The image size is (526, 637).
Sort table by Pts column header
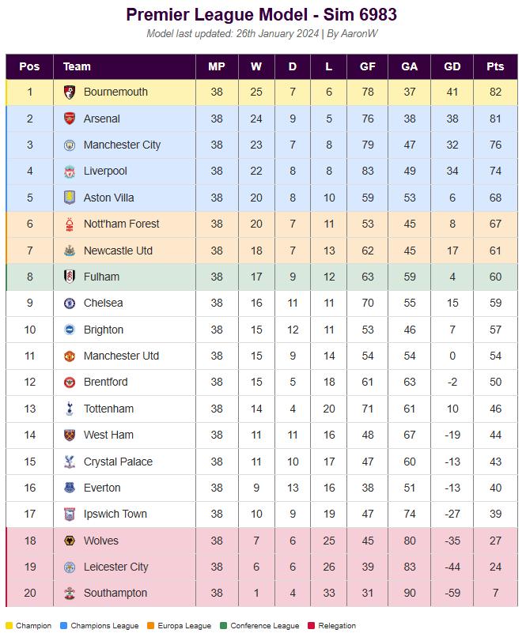[x=495, y=66]
